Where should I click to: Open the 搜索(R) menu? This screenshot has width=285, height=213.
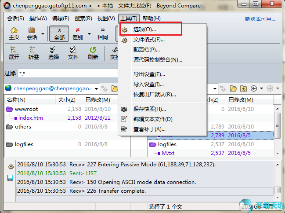point(83,18)
